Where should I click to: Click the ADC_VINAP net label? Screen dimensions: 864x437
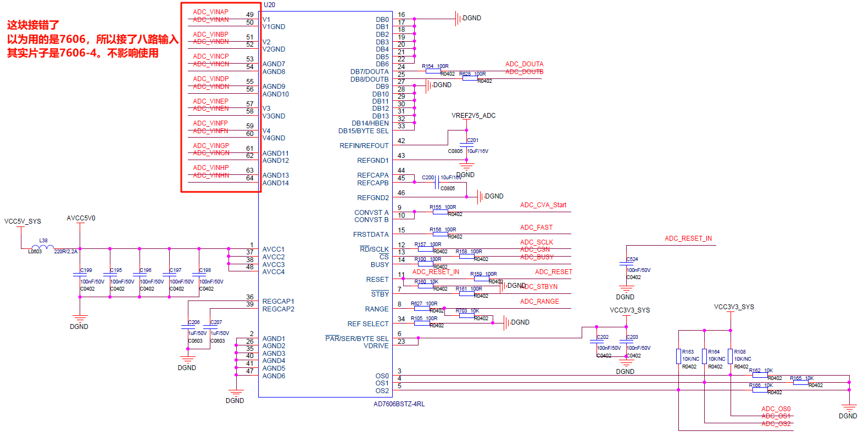tap(210, 12)
